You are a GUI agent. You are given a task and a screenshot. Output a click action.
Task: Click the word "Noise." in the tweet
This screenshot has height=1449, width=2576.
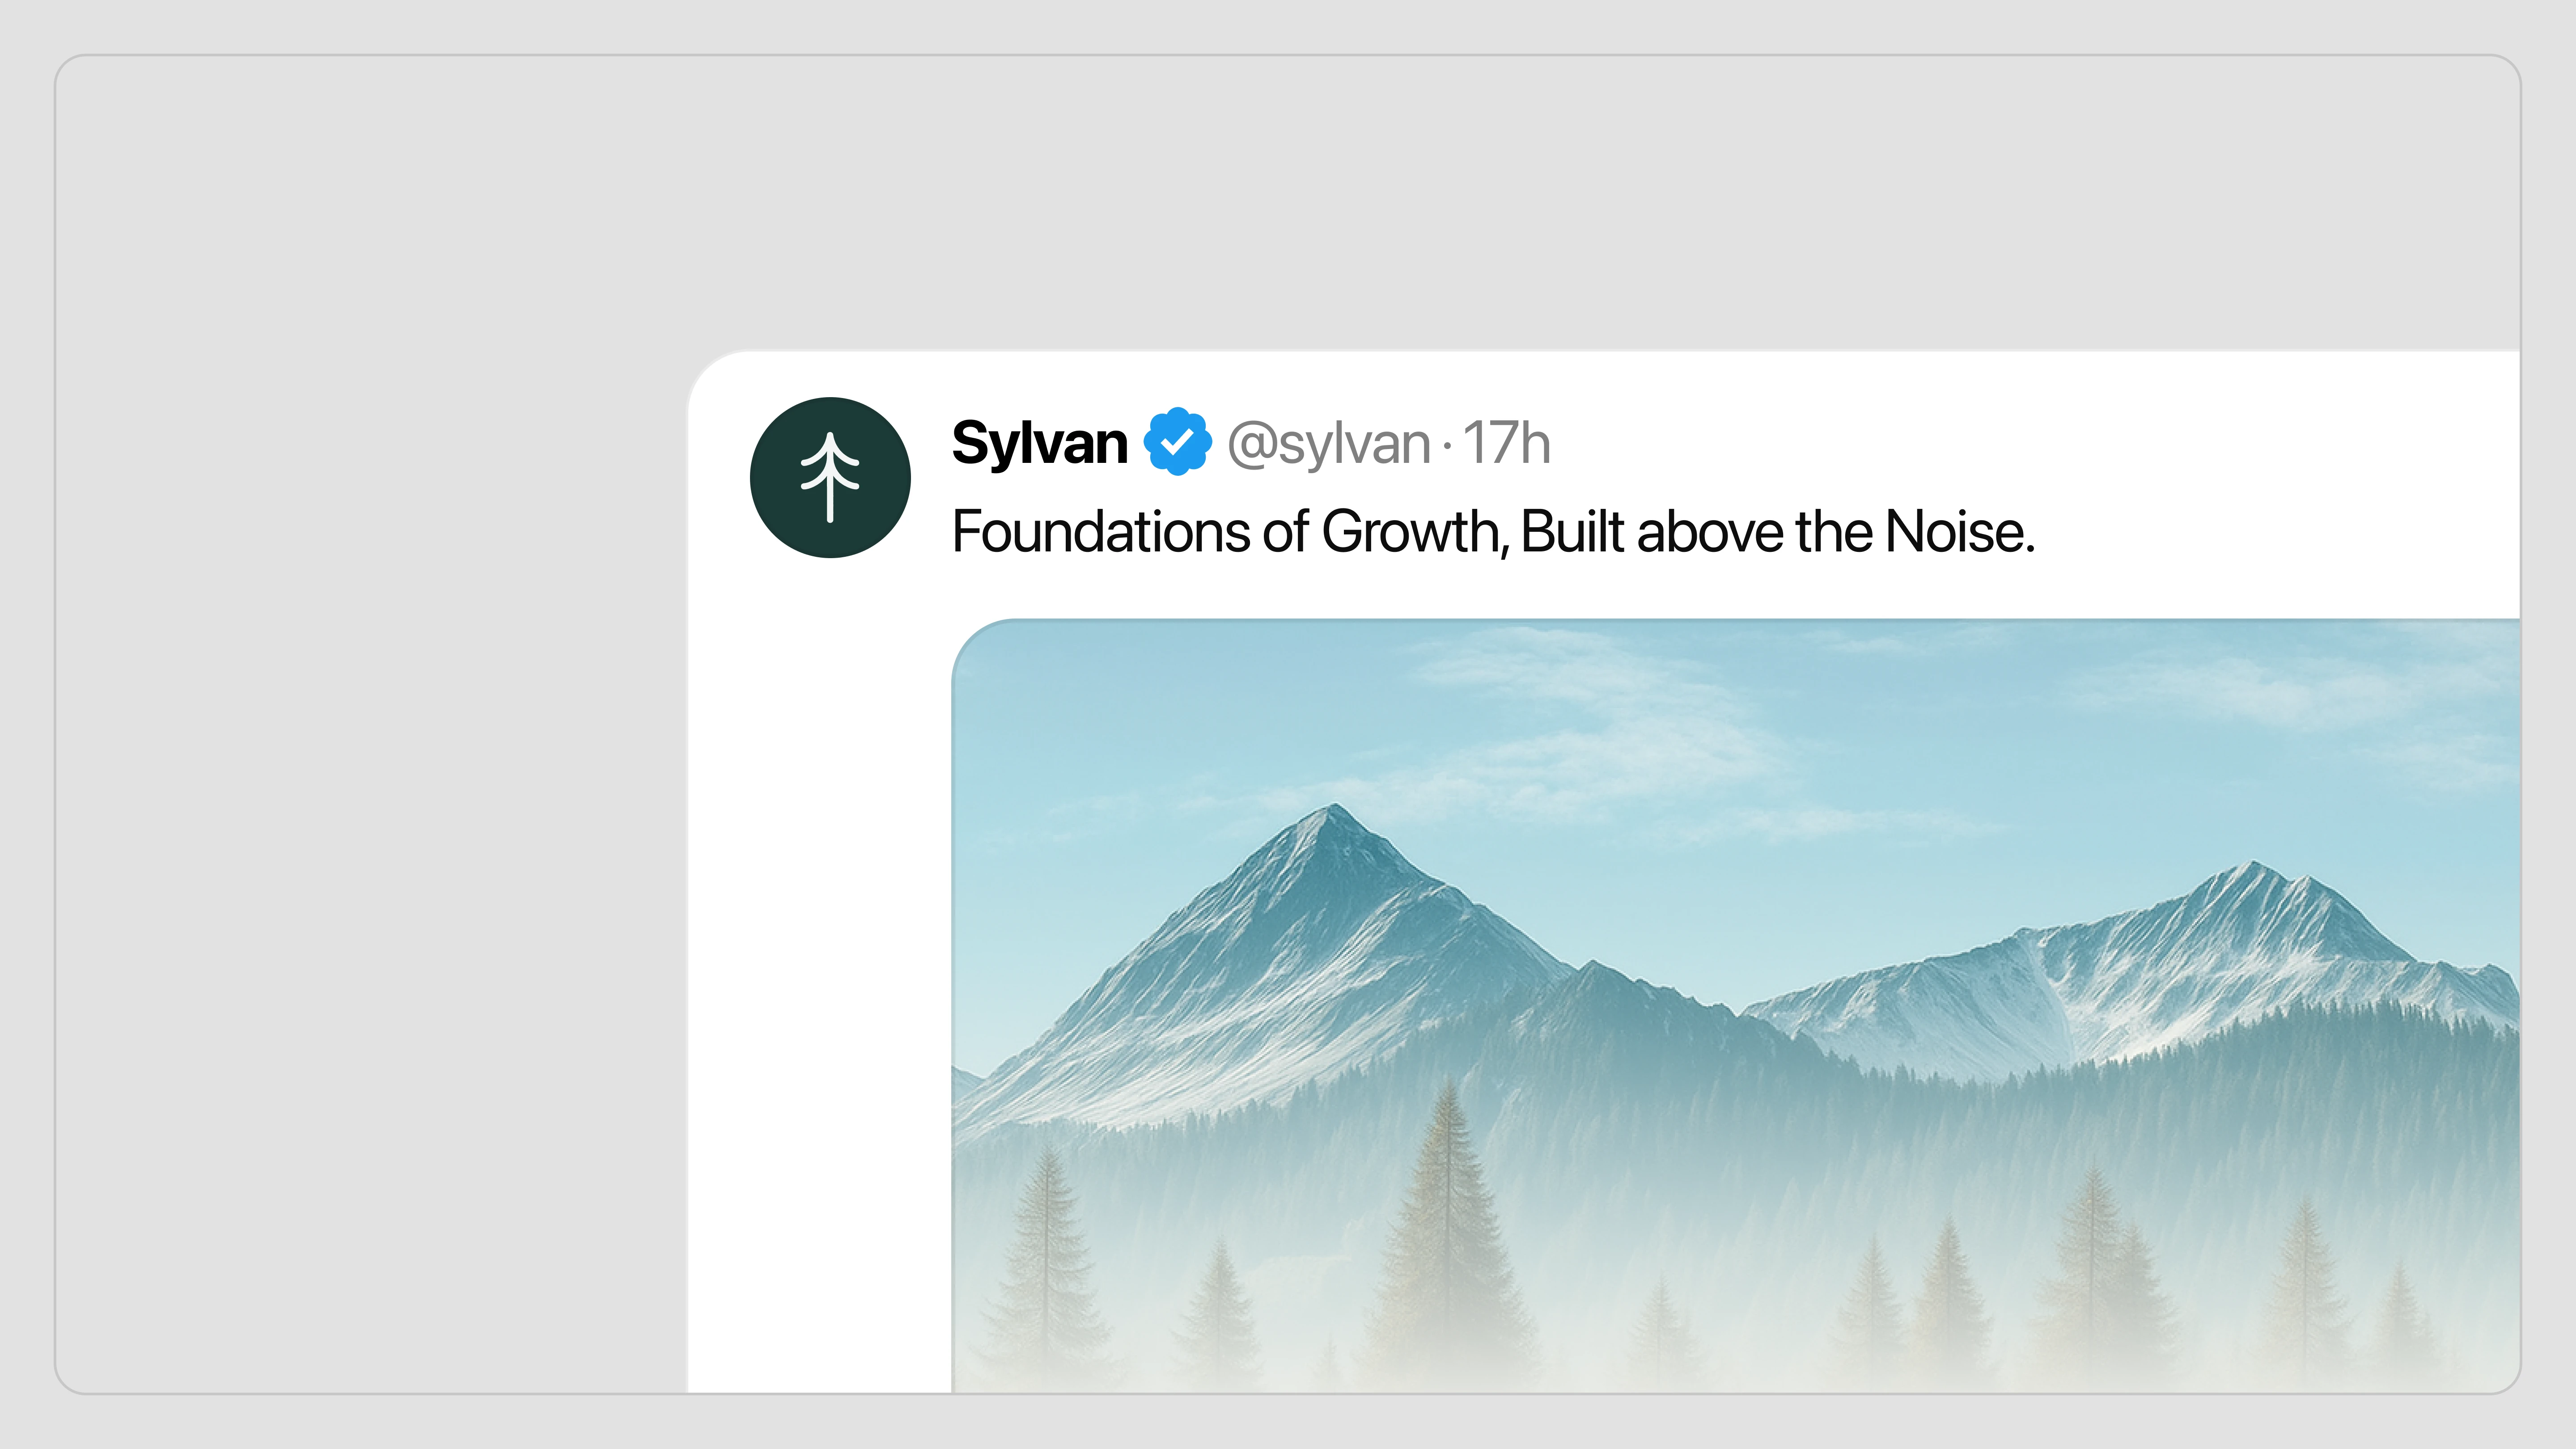click(x=1960, y=531)
